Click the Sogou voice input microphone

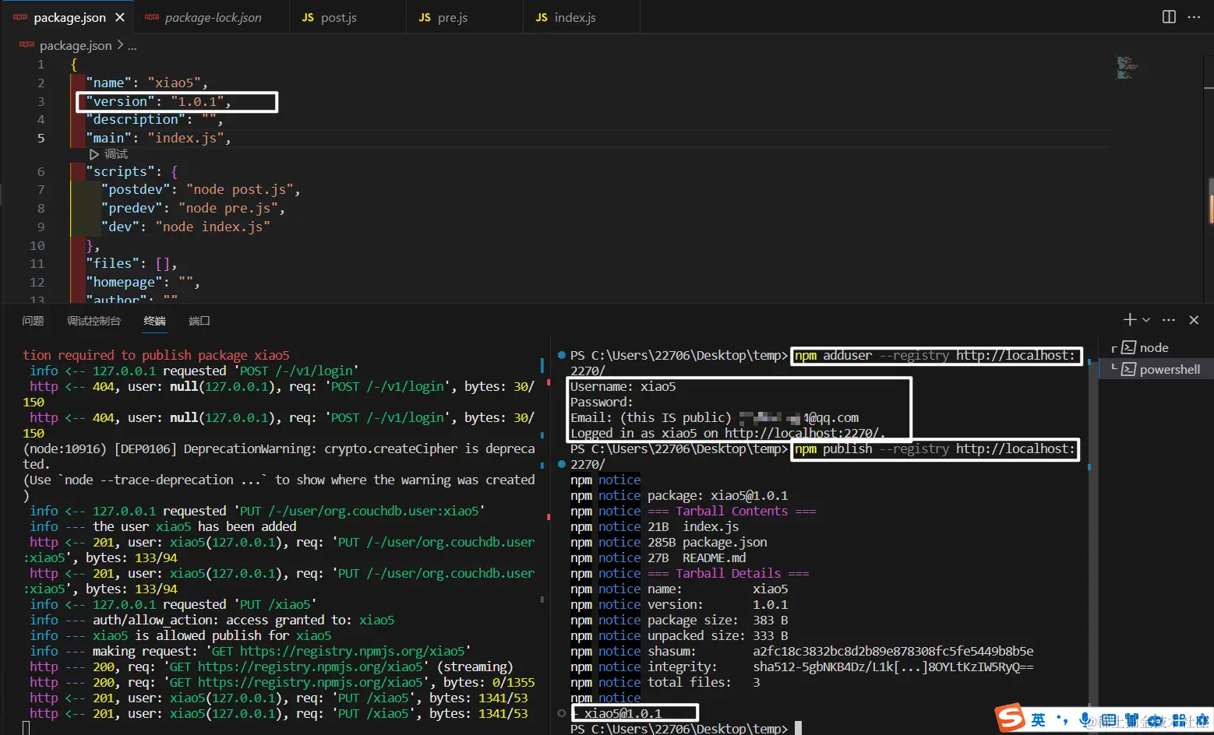1085,720
